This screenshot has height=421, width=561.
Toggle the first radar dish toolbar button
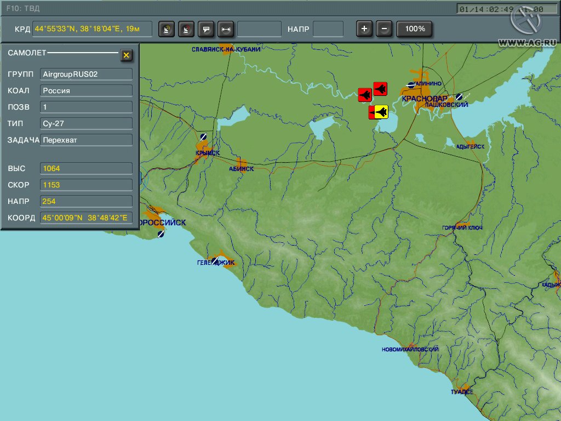point(167,29)
